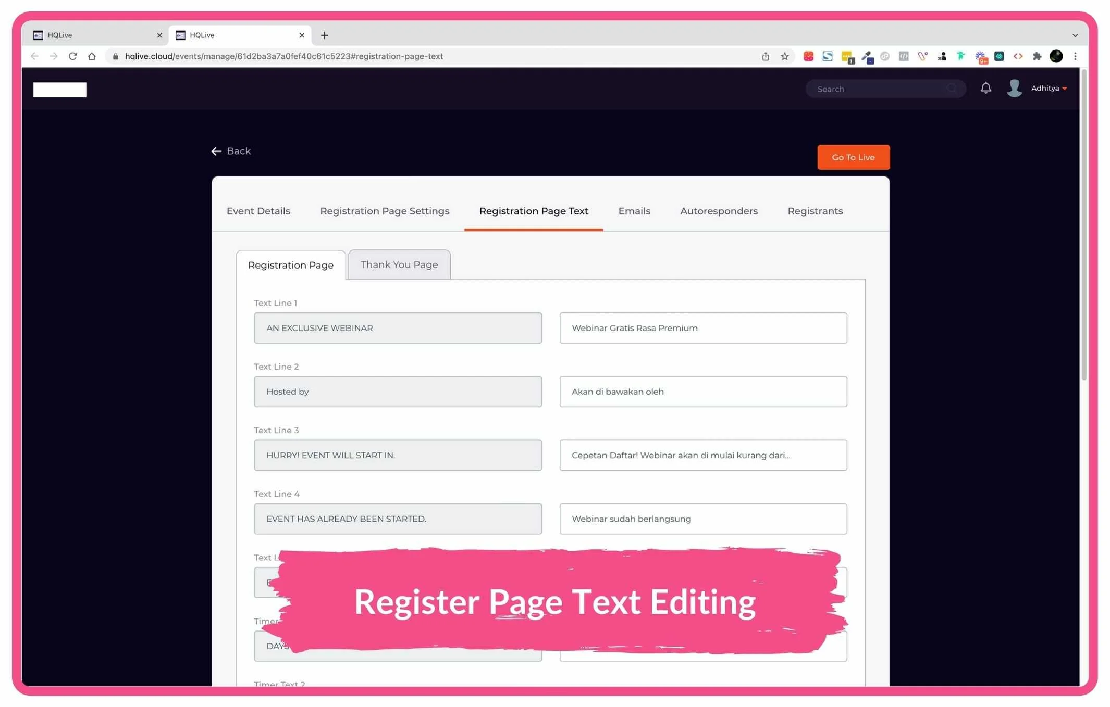Click the notification bell icon
The width and height of the screenshot is (1110, 707).
point(985,88)
